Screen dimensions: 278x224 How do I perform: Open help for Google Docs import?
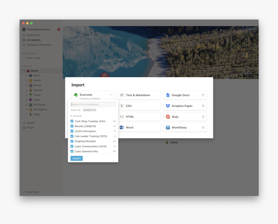(x=203, y=95)
